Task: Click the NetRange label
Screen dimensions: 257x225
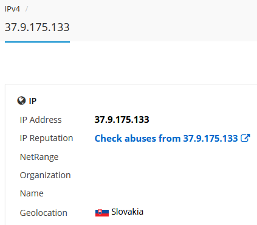Action: [x=39, y=157]
